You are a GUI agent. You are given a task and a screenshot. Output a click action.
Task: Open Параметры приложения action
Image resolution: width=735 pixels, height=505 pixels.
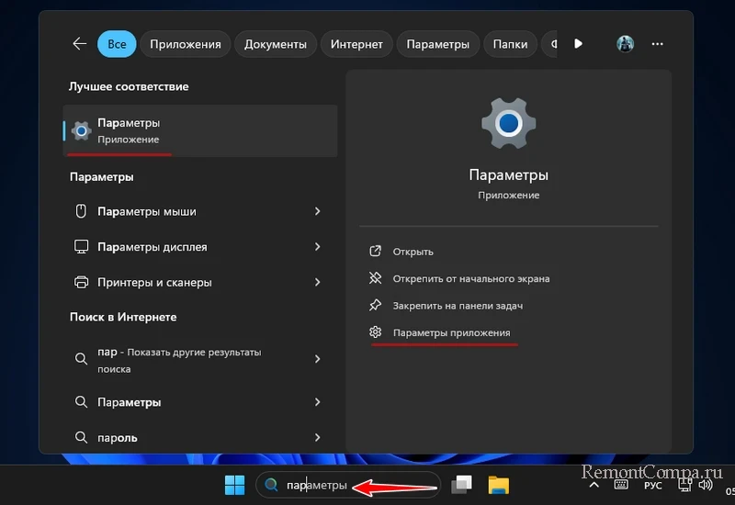[x=451, y=332]
